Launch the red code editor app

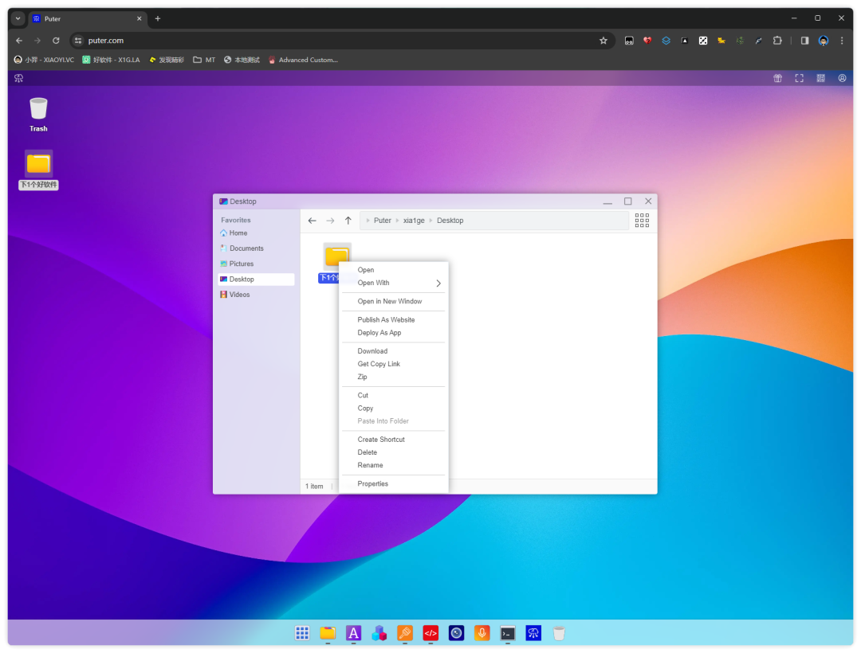pos(431,633)
